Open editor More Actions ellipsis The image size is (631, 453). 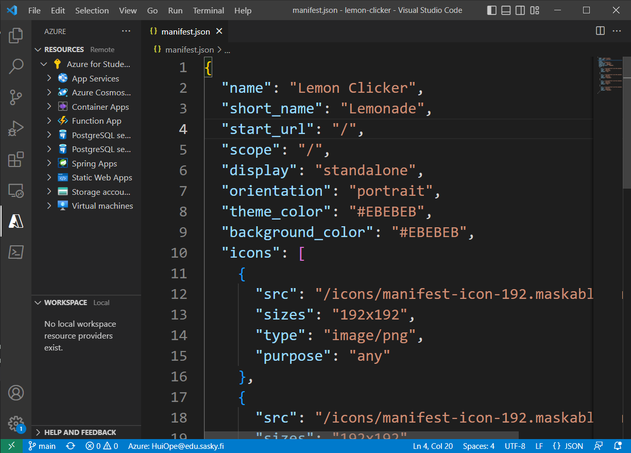pos(617,31)
